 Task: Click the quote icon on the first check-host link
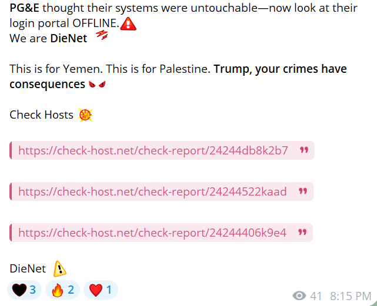(x=303, y=150)
